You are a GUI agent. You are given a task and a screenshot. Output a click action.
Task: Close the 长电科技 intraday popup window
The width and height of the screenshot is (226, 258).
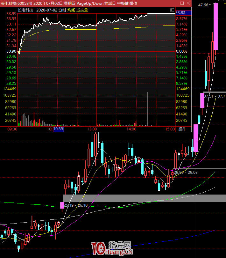coord(188,3)
